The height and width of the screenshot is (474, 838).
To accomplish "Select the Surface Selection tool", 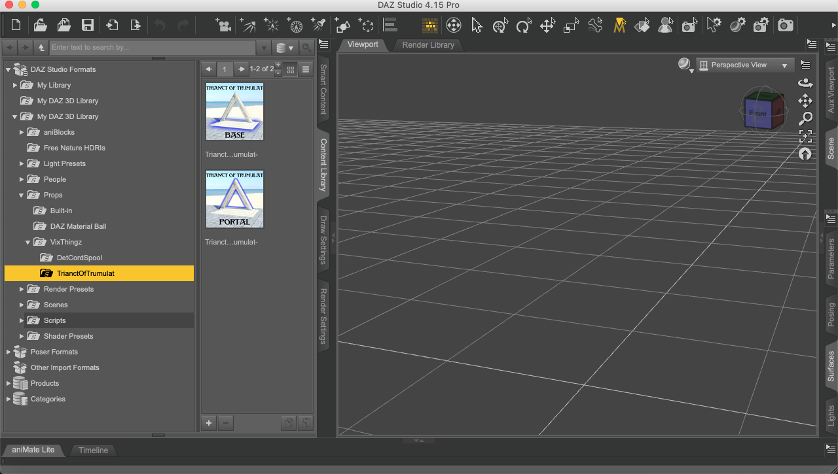I will (x=642, y=25).
